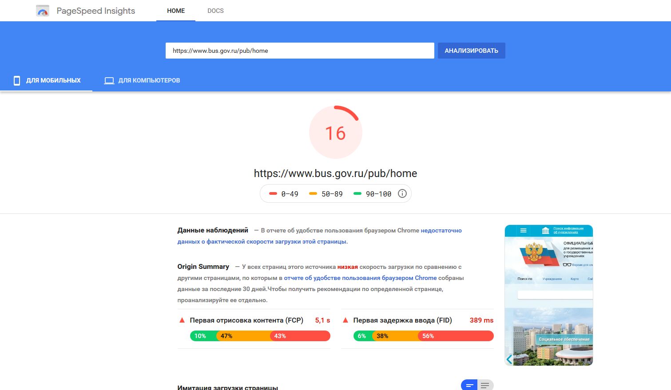Click the red 43% FCP bar segment
Screen dimensions: 671x390
click(300, 336)
